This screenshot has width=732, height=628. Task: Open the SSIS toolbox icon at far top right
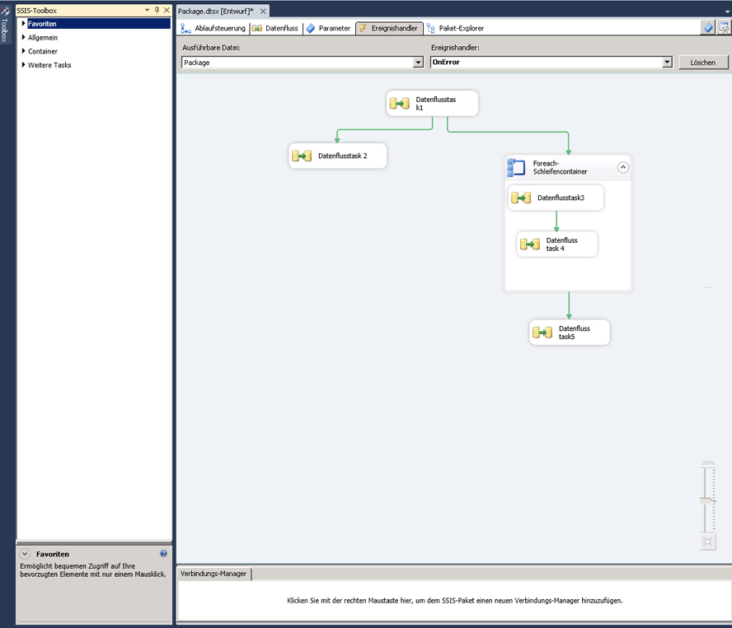coord(724,28)
